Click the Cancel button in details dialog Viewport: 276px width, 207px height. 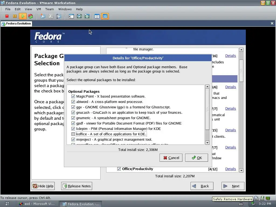(171, 158)
